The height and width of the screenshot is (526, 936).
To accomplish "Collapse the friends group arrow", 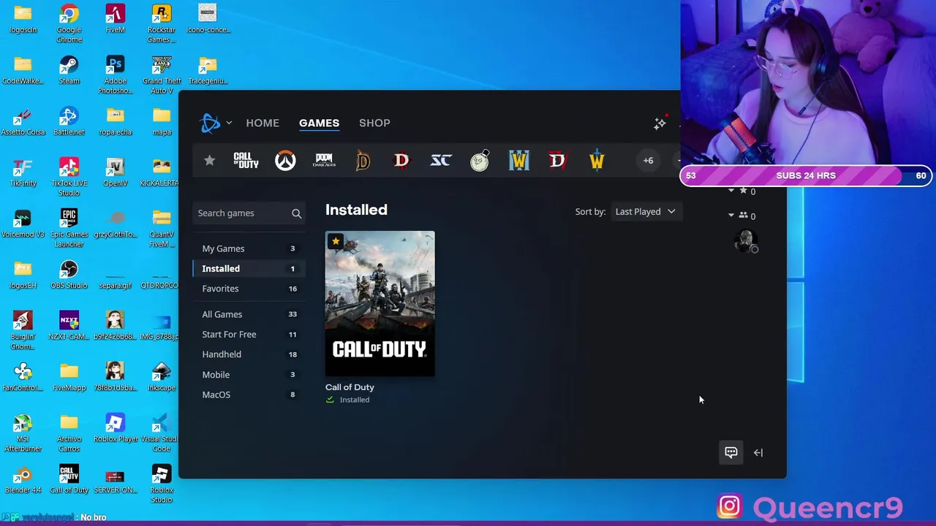I will (731, 216).
